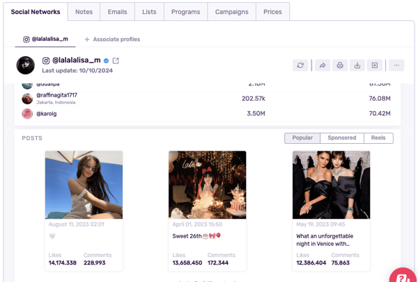This screenshot has width=418, height=282.
Task: Open the Notes tab
Action: coord(84,12)
